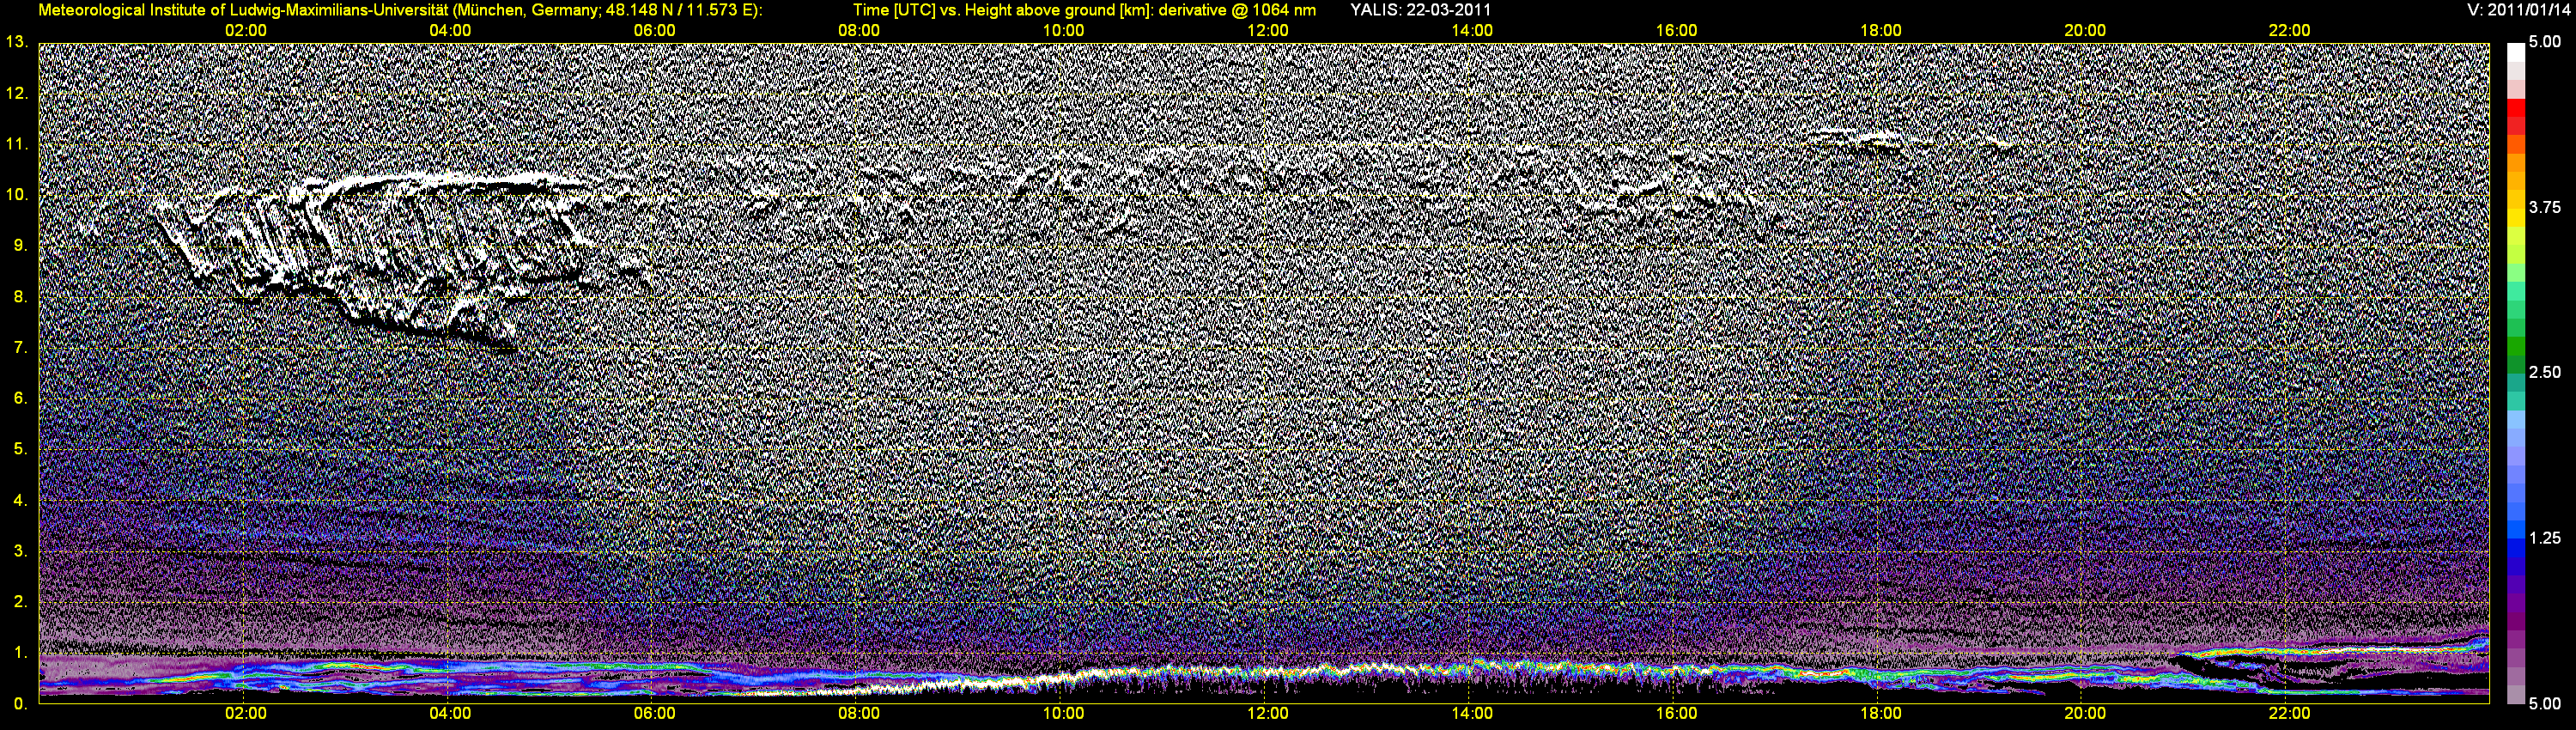Click 10:00 on the lower time axis

point(1063,713)
